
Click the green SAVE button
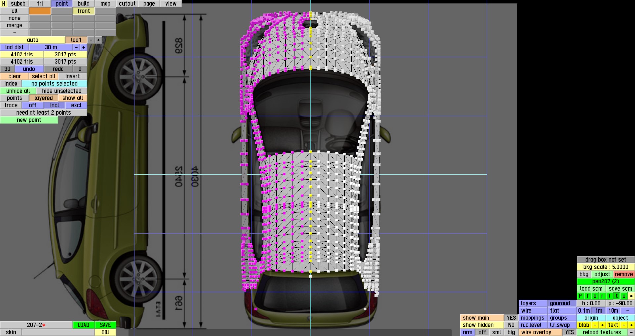106,325
